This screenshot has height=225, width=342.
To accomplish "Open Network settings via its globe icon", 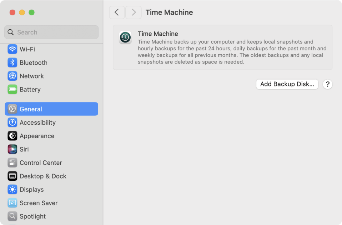I will coord(12,76).
